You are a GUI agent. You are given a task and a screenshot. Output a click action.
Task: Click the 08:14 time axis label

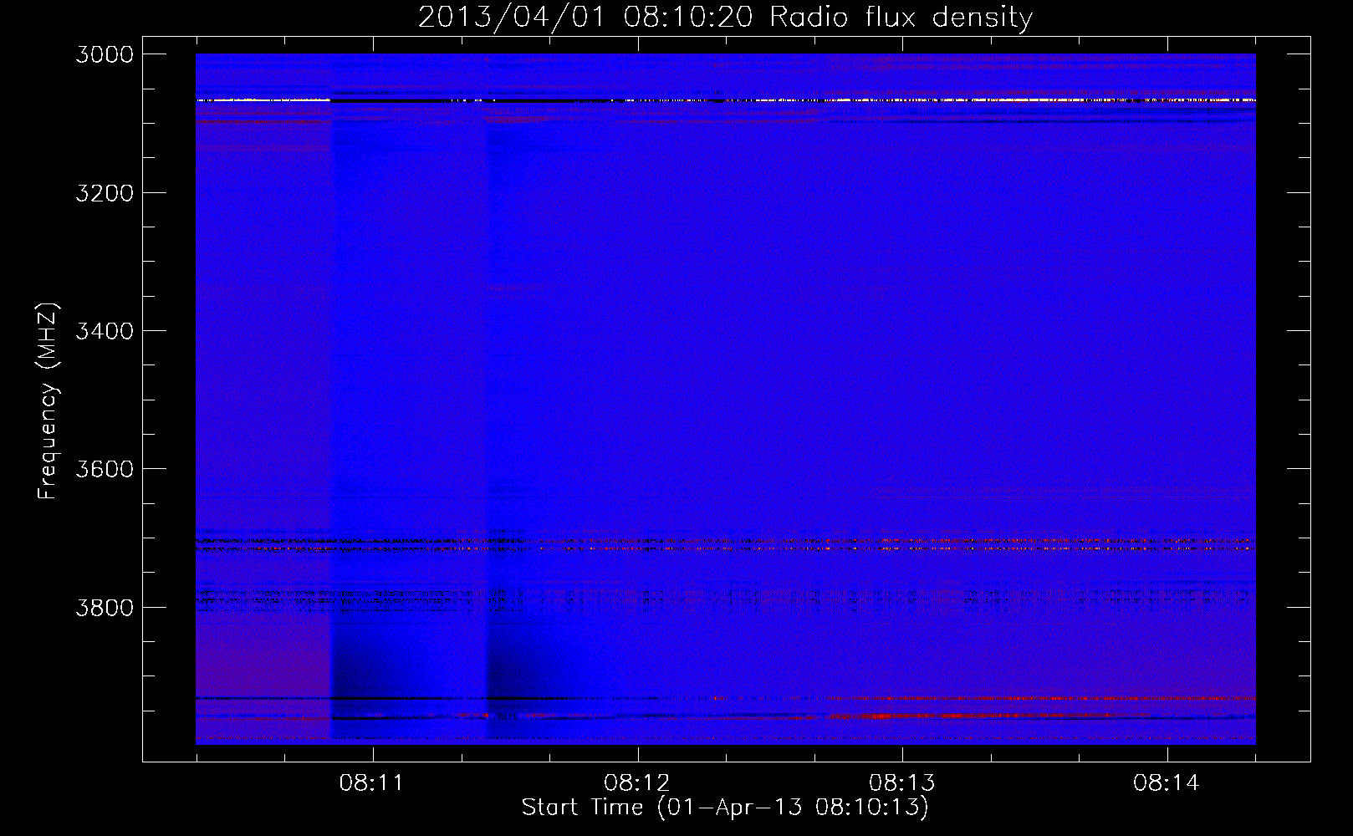click(x=1166, y=783)
